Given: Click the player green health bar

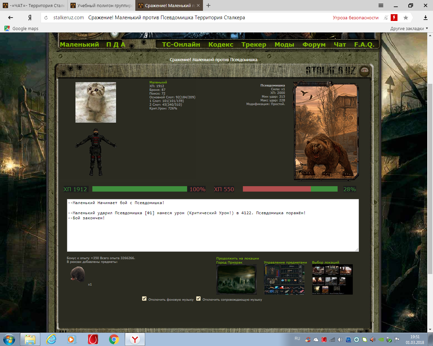Looking at the screenshot, I should 139,189.
